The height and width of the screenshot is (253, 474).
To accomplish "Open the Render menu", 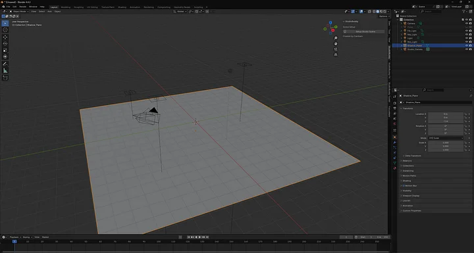I will [22, 7].
